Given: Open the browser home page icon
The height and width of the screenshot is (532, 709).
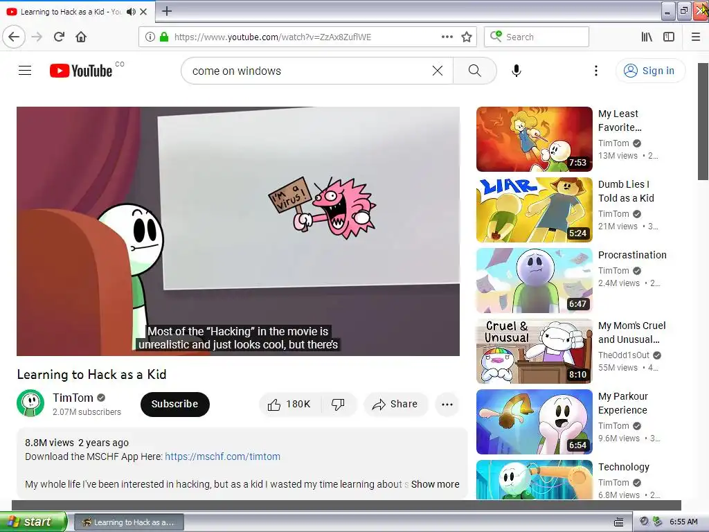Looking at the screenshot, I should coord(81,37).
